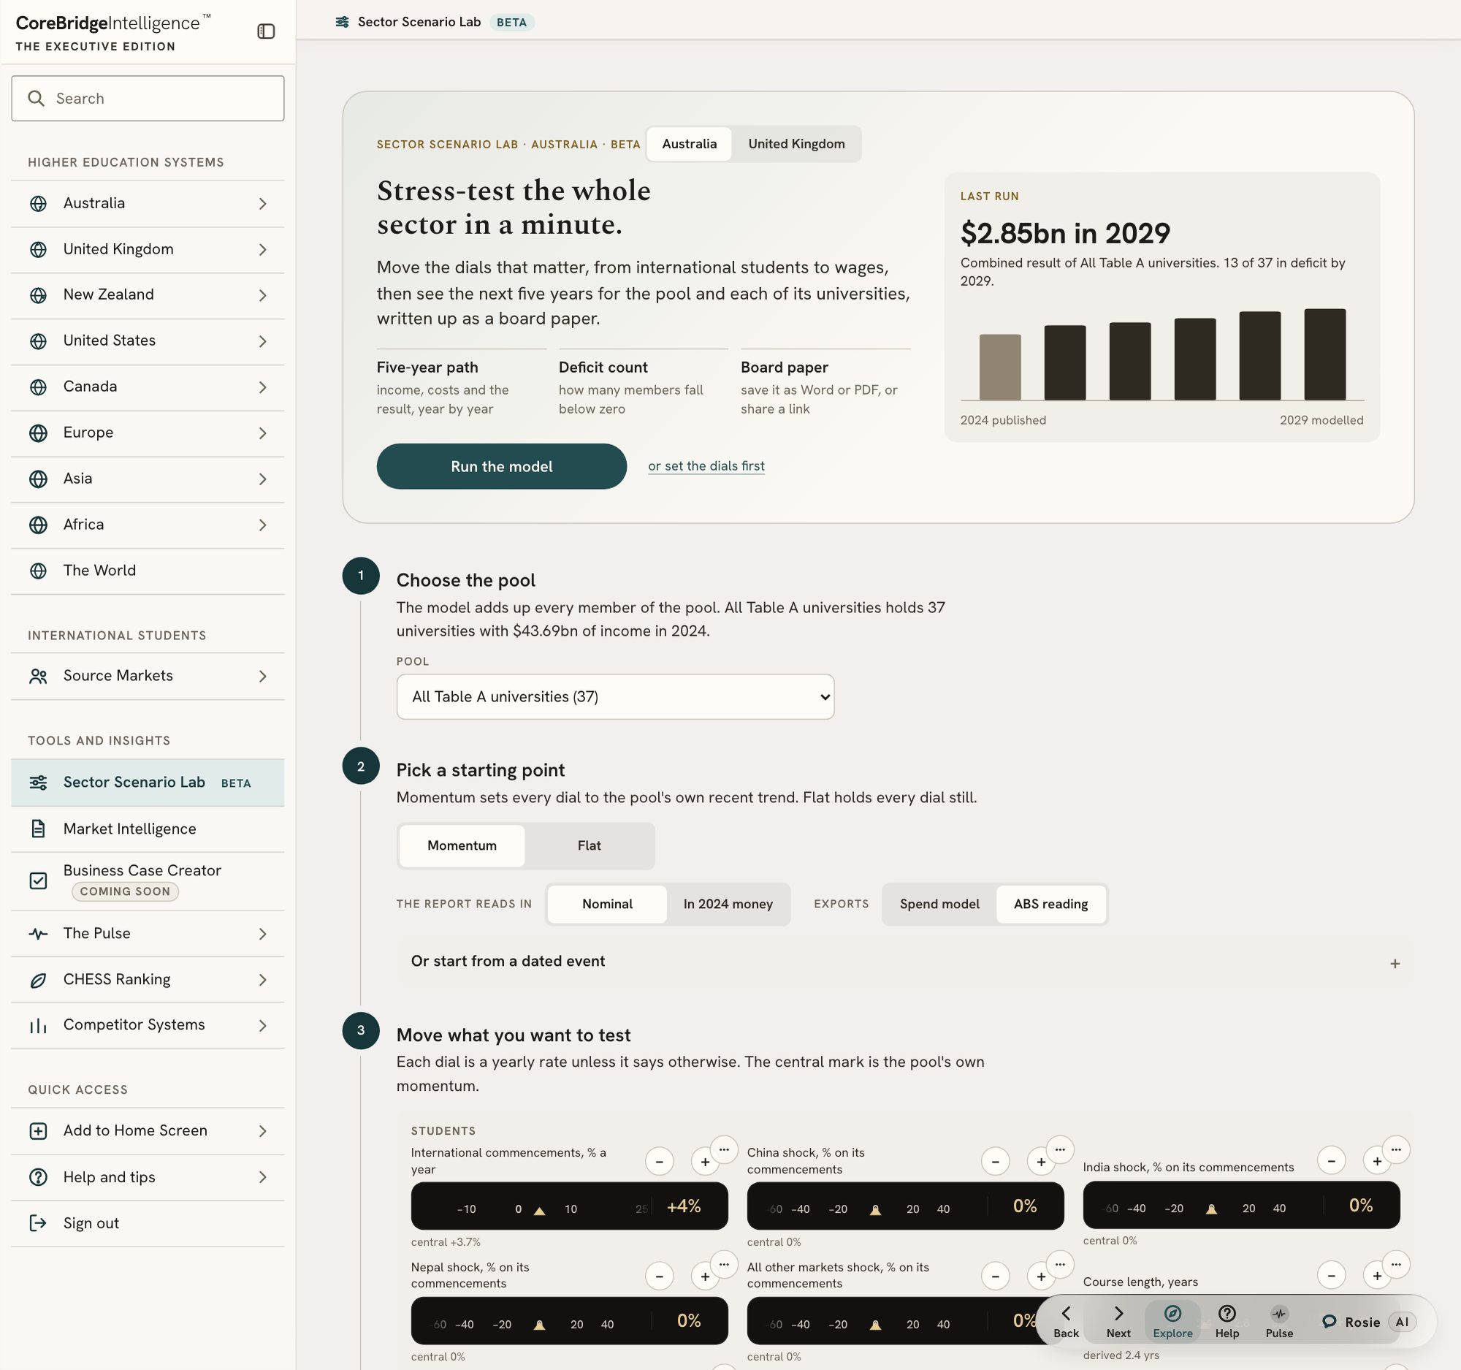Select the Momentum starting point
The width and height of the screenshot is (1461, 1370).
[462, 845]
